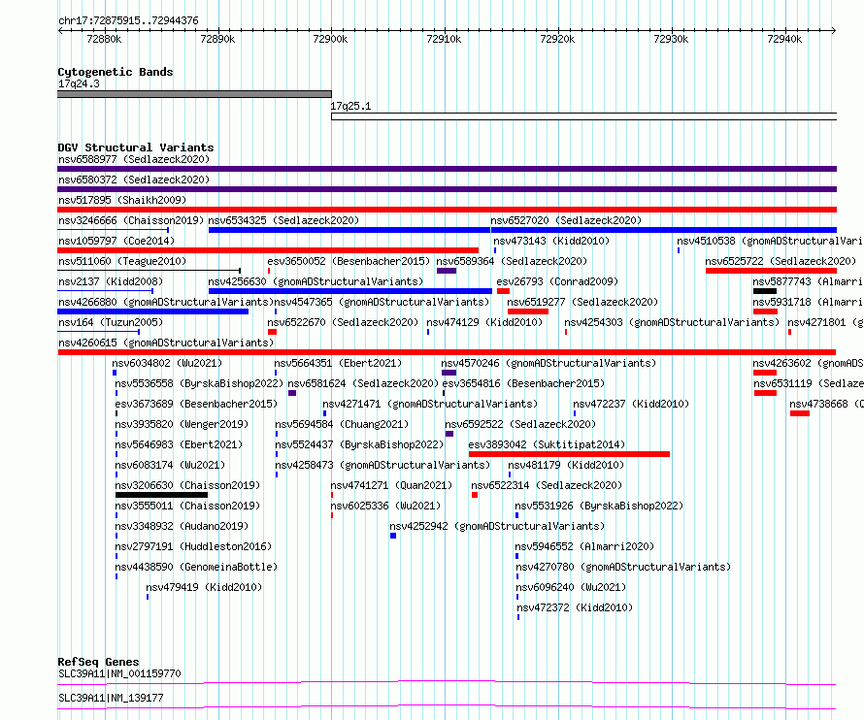Select nsv5646983 (Ebert2021) label

179,444
